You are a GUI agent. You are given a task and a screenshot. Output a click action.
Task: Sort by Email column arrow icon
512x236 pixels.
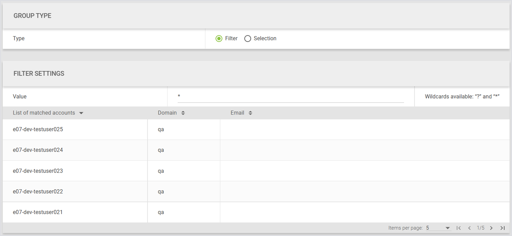pos(250,113)
